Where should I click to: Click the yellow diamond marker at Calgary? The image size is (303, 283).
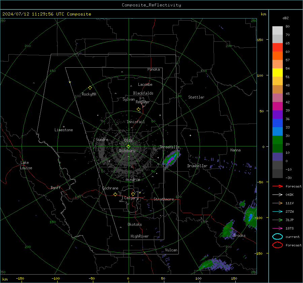click(x=133, y=194)
